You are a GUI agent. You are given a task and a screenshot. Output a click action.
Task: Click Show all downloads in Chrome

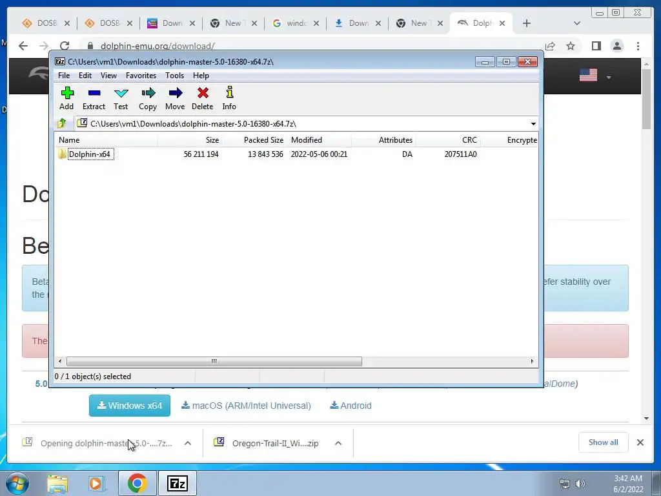604,442
